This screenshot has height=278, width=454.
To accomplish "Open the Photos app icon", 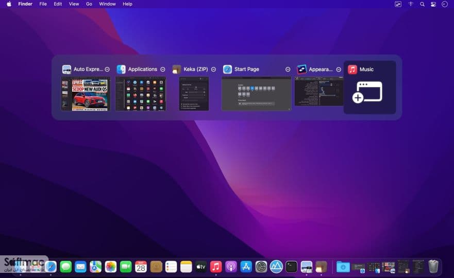I will click(111, 267).
